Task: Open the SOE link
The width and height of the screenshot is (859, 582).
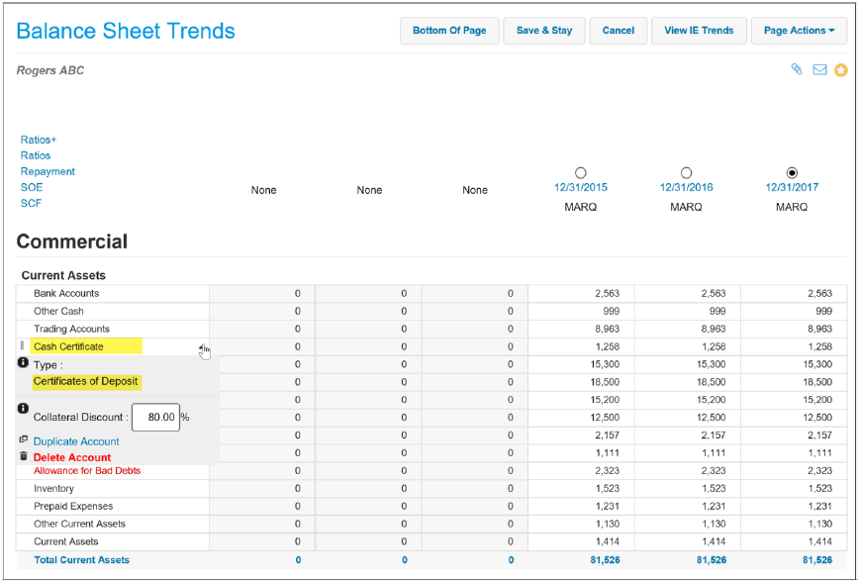Action: coord(32,187)
